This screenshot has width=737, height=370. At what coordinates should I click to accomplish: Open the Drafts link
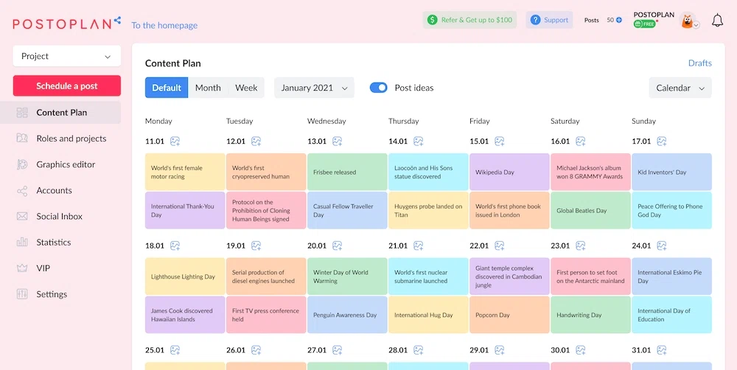pos(699,63)
